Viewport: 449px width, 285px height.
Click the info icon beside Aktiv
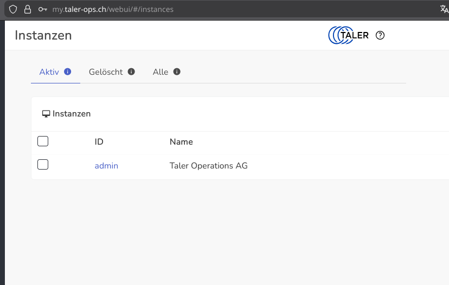tap(68, 72)
